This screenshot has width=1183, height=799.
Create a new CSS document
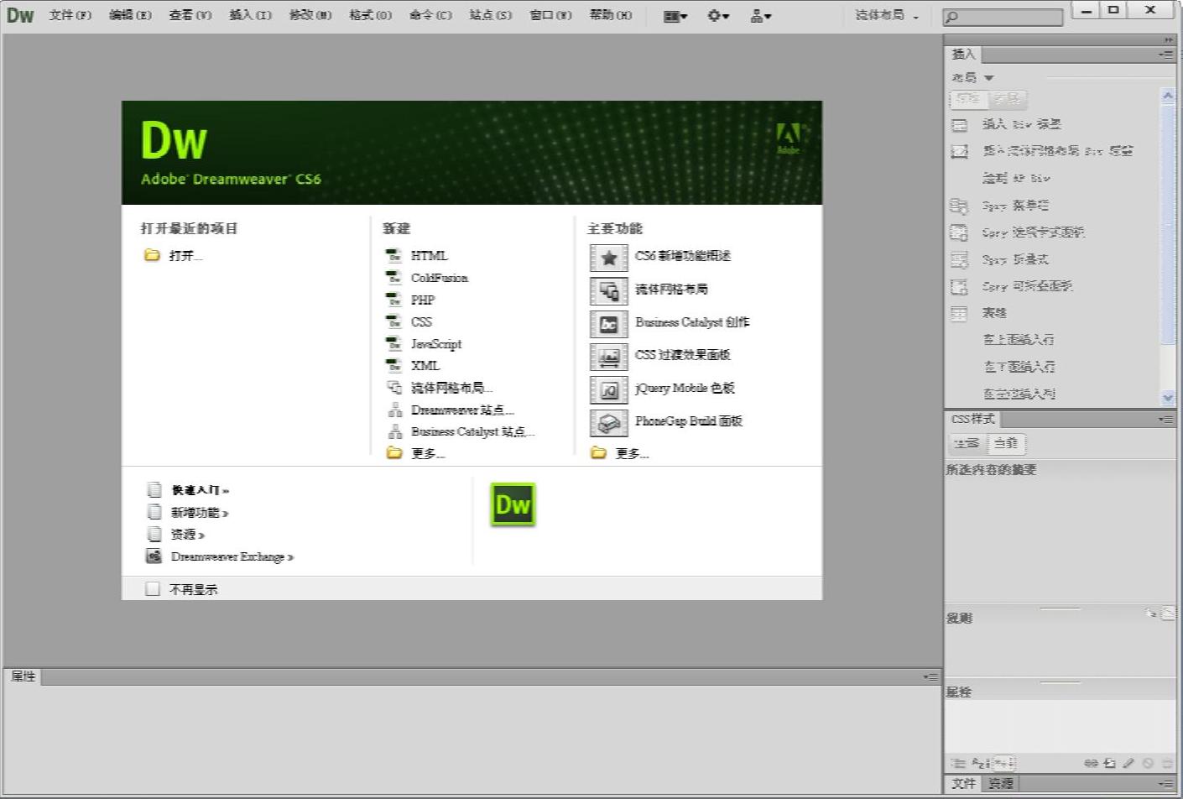coord(421,321)
